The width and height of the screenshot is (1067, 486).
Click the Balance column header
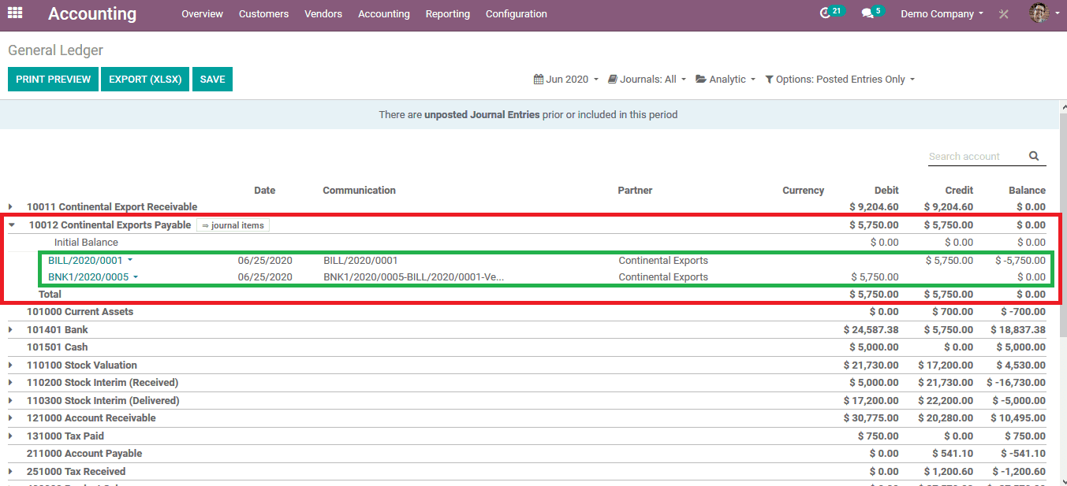click(1027, 190)
